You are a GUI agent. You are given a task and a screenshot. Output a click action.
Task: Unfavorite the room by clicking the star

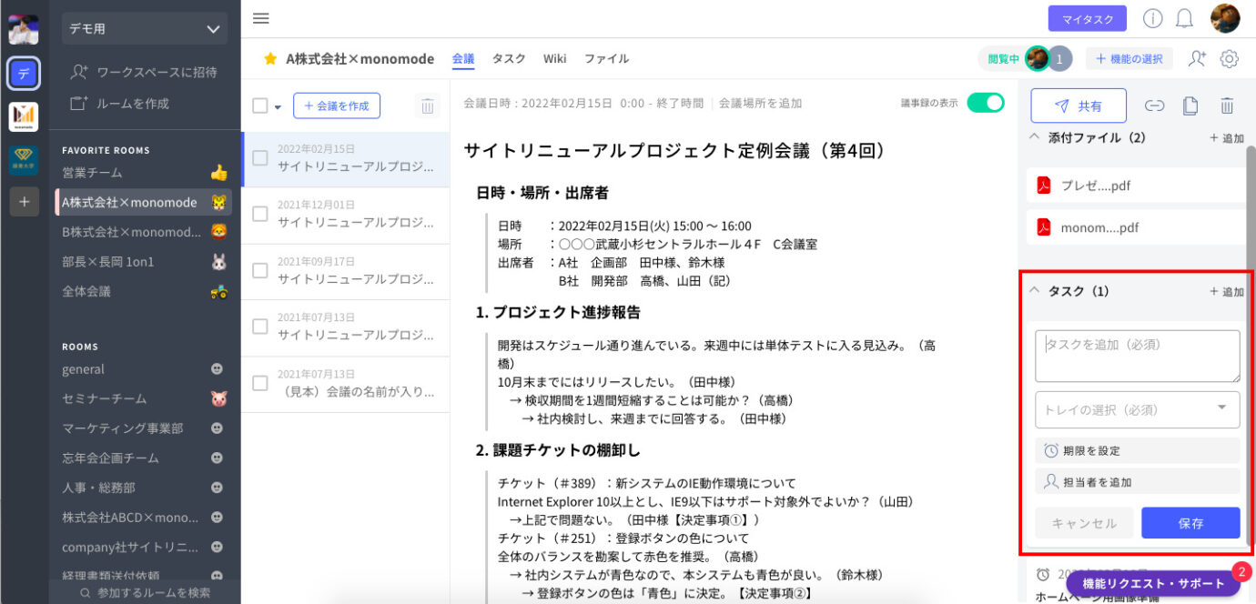[x=269, y=58]
